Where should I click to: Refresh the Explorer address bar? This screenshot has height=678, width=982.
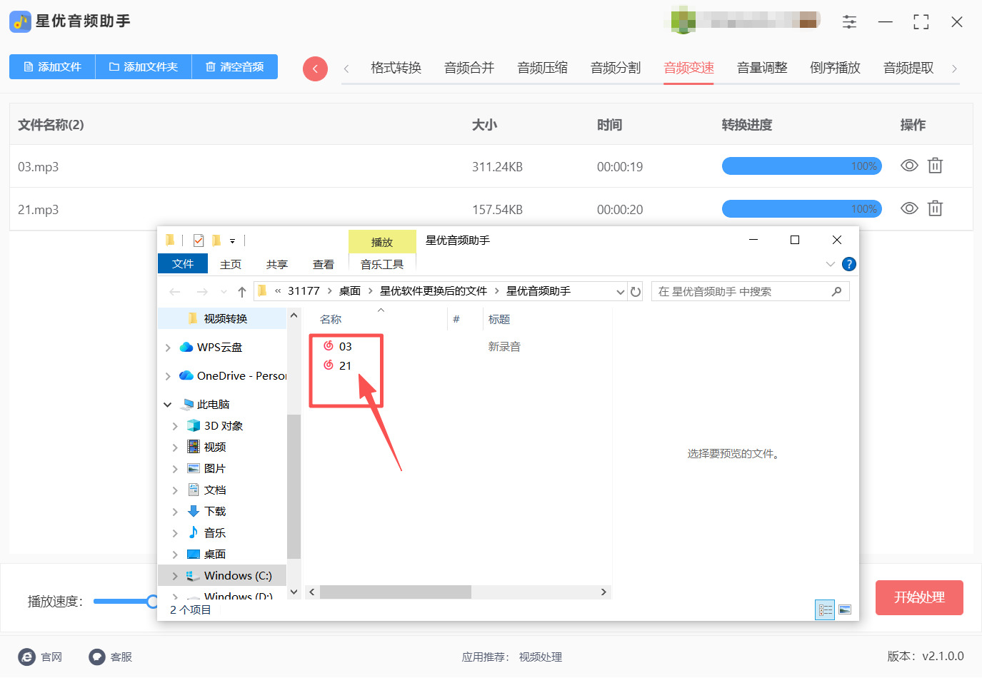pyautogui.click(x=636, y=291)
